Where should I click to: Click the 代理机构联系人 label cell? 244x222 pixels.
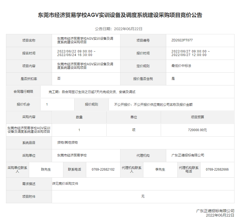tap(132, 169)
